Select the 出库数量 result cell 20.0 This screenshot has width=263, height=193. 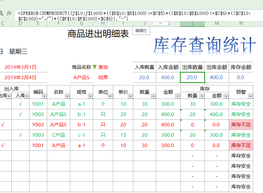point(192,78)
